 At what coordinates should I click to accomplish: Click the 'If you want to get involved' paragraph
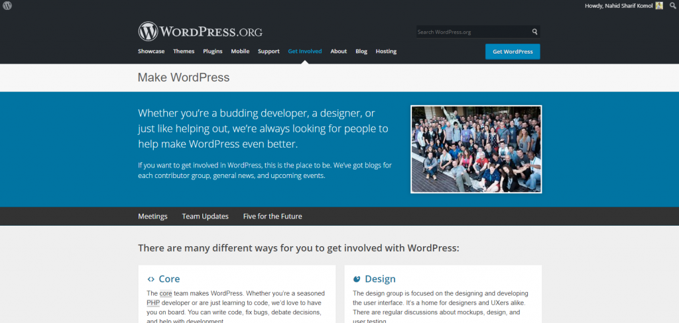[265, 171]
